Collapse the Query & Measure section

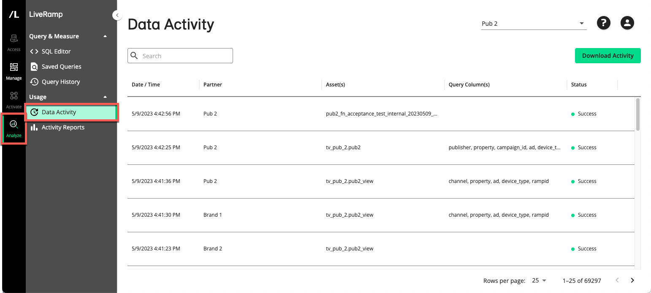click(x=105, y=36)
